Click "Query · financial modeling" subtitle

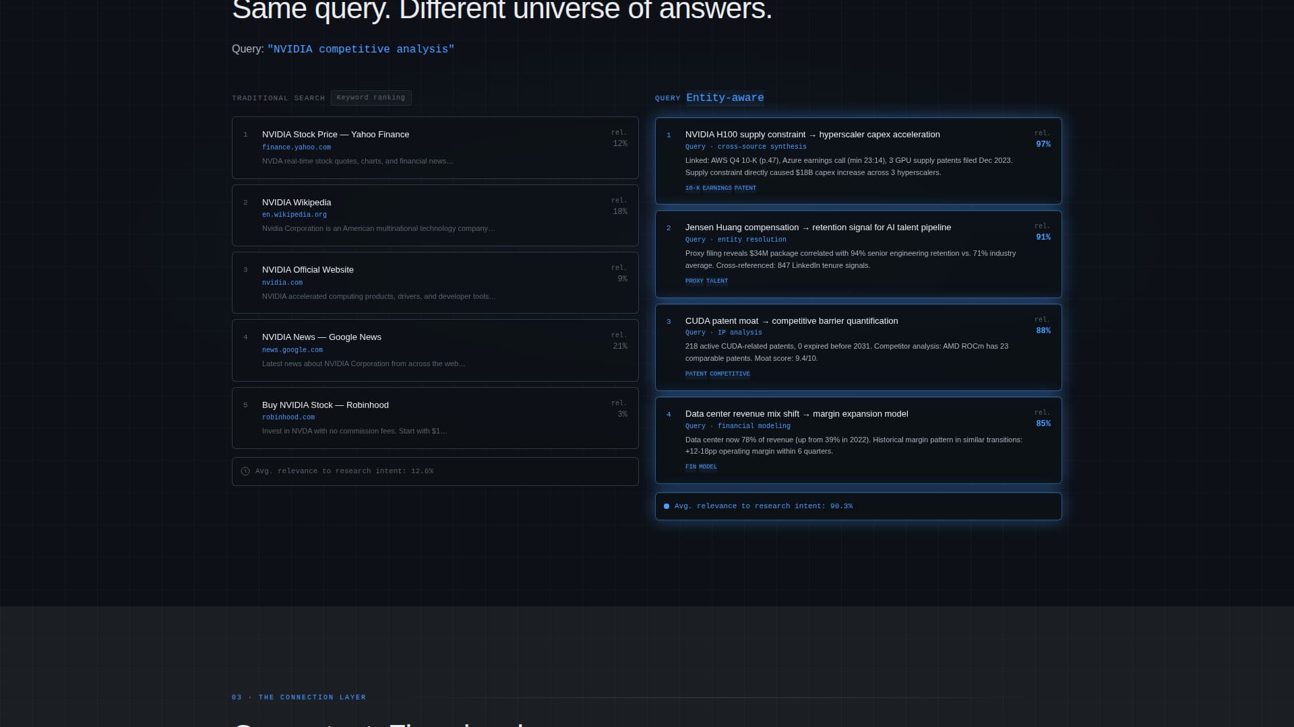[x=738, y=426]
